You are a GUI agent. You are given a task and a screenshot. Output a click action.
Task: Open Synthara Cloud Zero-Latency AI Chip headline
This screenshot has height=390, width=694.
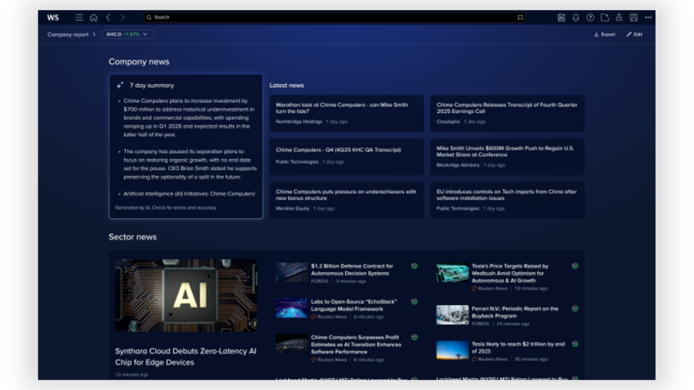[x=186, y=357]
